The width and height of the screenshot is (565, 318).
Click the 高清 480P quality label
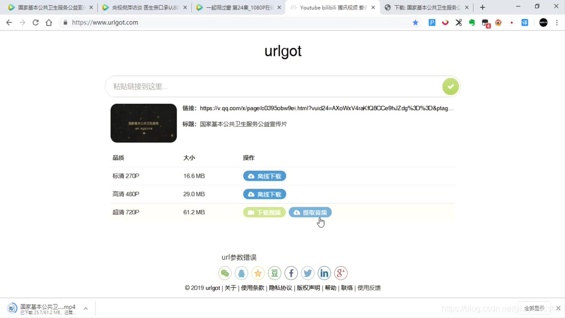click(126, 194)
